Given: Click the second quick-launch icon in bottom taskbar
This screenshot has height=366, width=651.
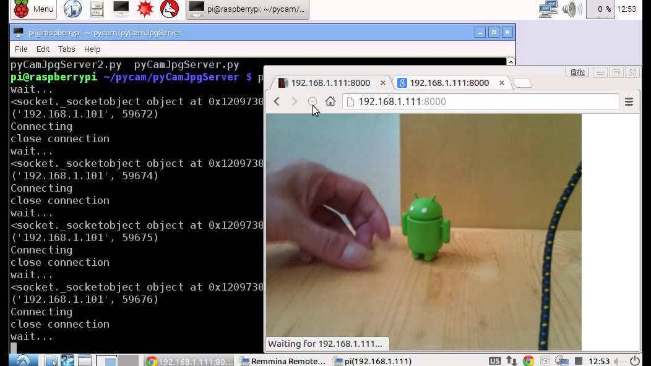Looking at the screenshot, I should tap(67, 360).
